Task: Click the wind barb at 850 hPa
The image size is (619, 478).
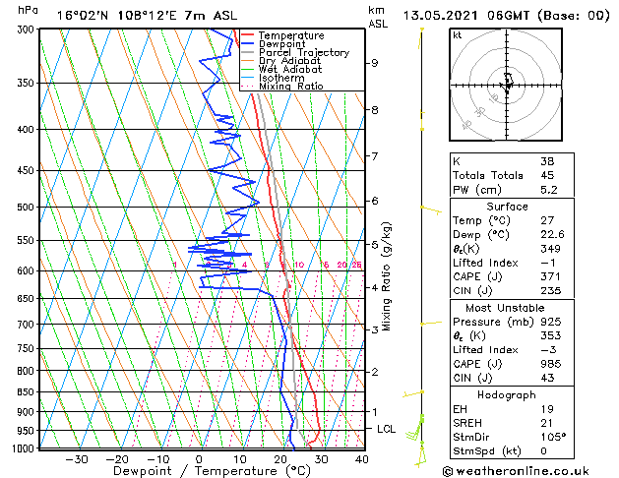Action: (x=413, y=393)
